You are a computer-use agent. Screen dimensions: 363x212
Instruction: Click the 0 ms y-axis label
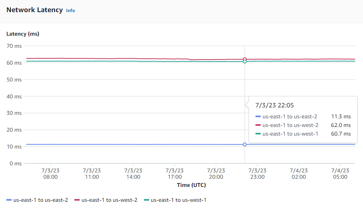click(15, 163)
